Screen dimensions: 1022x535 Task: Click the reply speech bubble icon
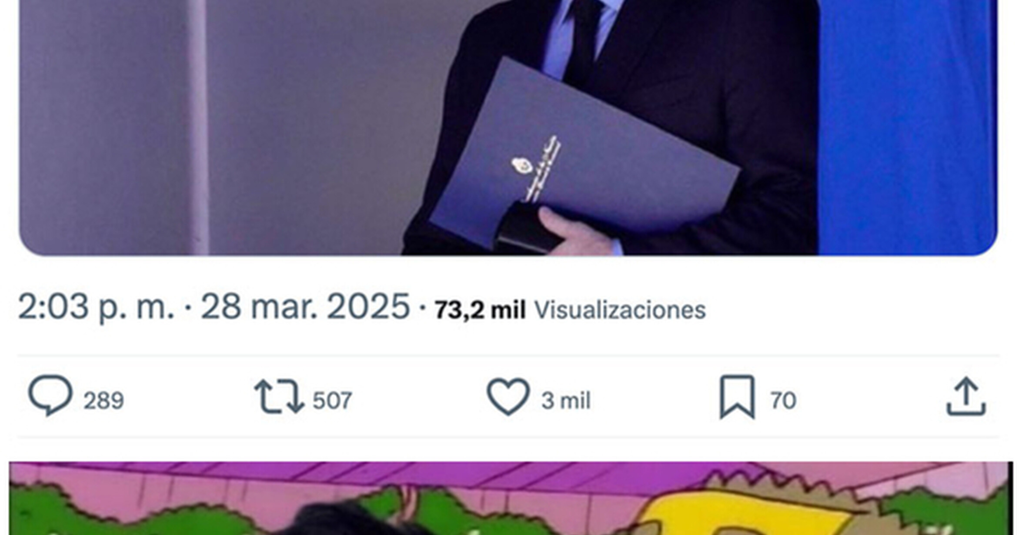50,395
